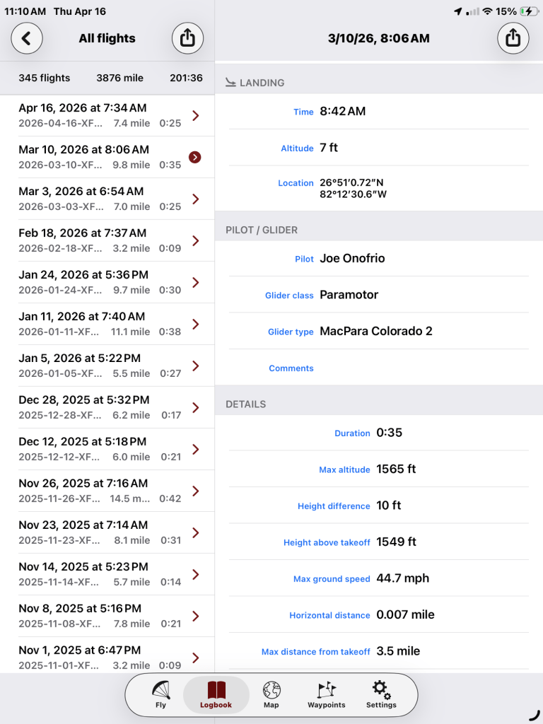The width and height of the screenshot is (543, 724).
Task: Tap the Glider type MacPara Colorado 2
Action: tap(376, 331)
